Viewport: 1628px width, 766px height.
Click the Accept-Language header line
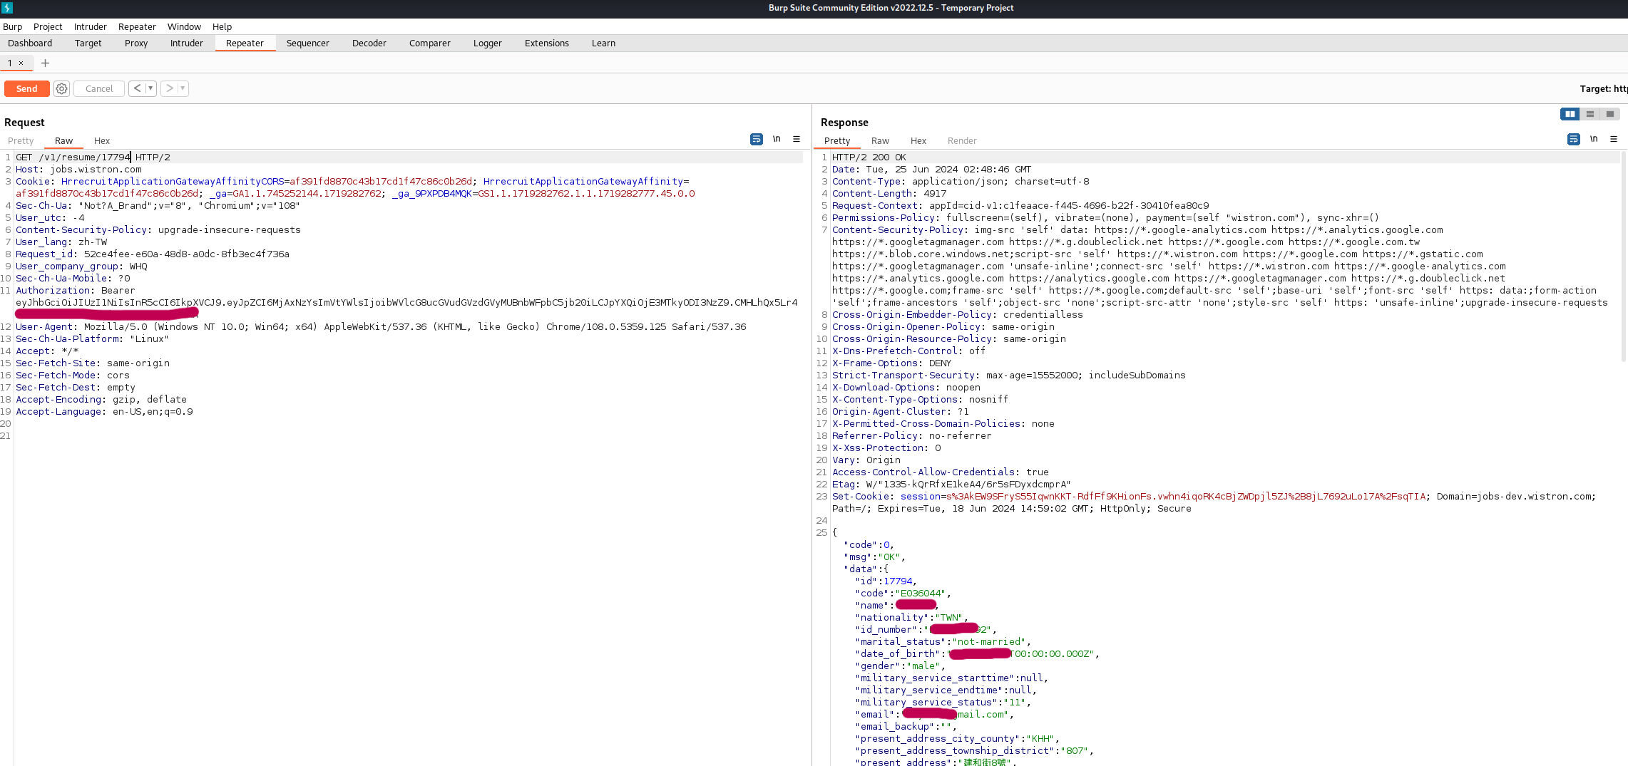pos(104,411)
